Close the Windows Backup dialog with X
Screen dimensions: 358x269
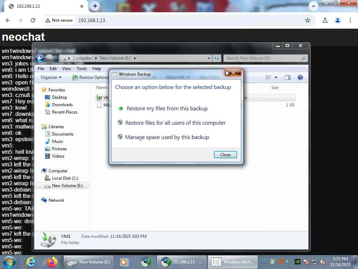[x=233, y=73]
